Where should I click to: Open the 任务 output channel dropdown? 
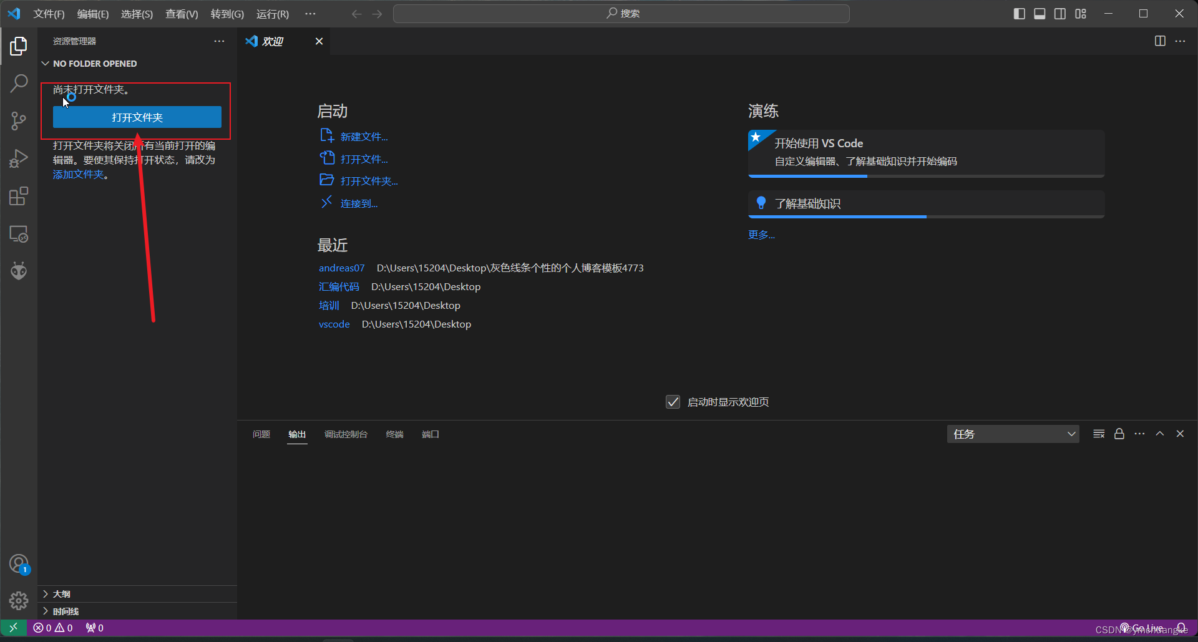[1013, 434]
